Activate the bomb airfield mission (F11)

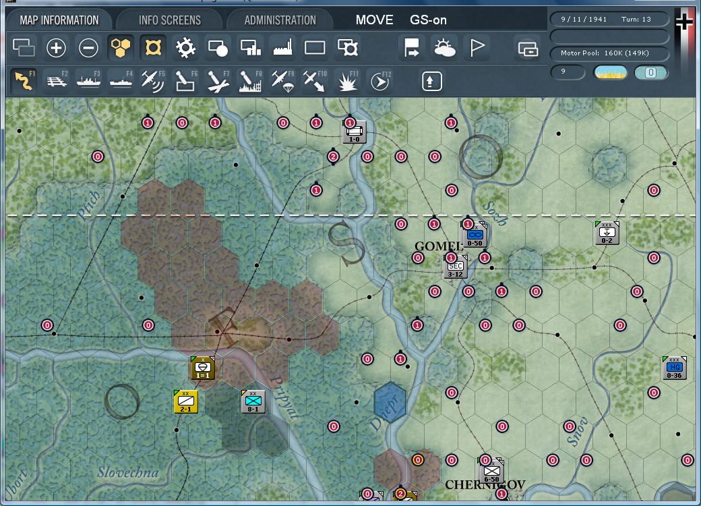(346, 80)
